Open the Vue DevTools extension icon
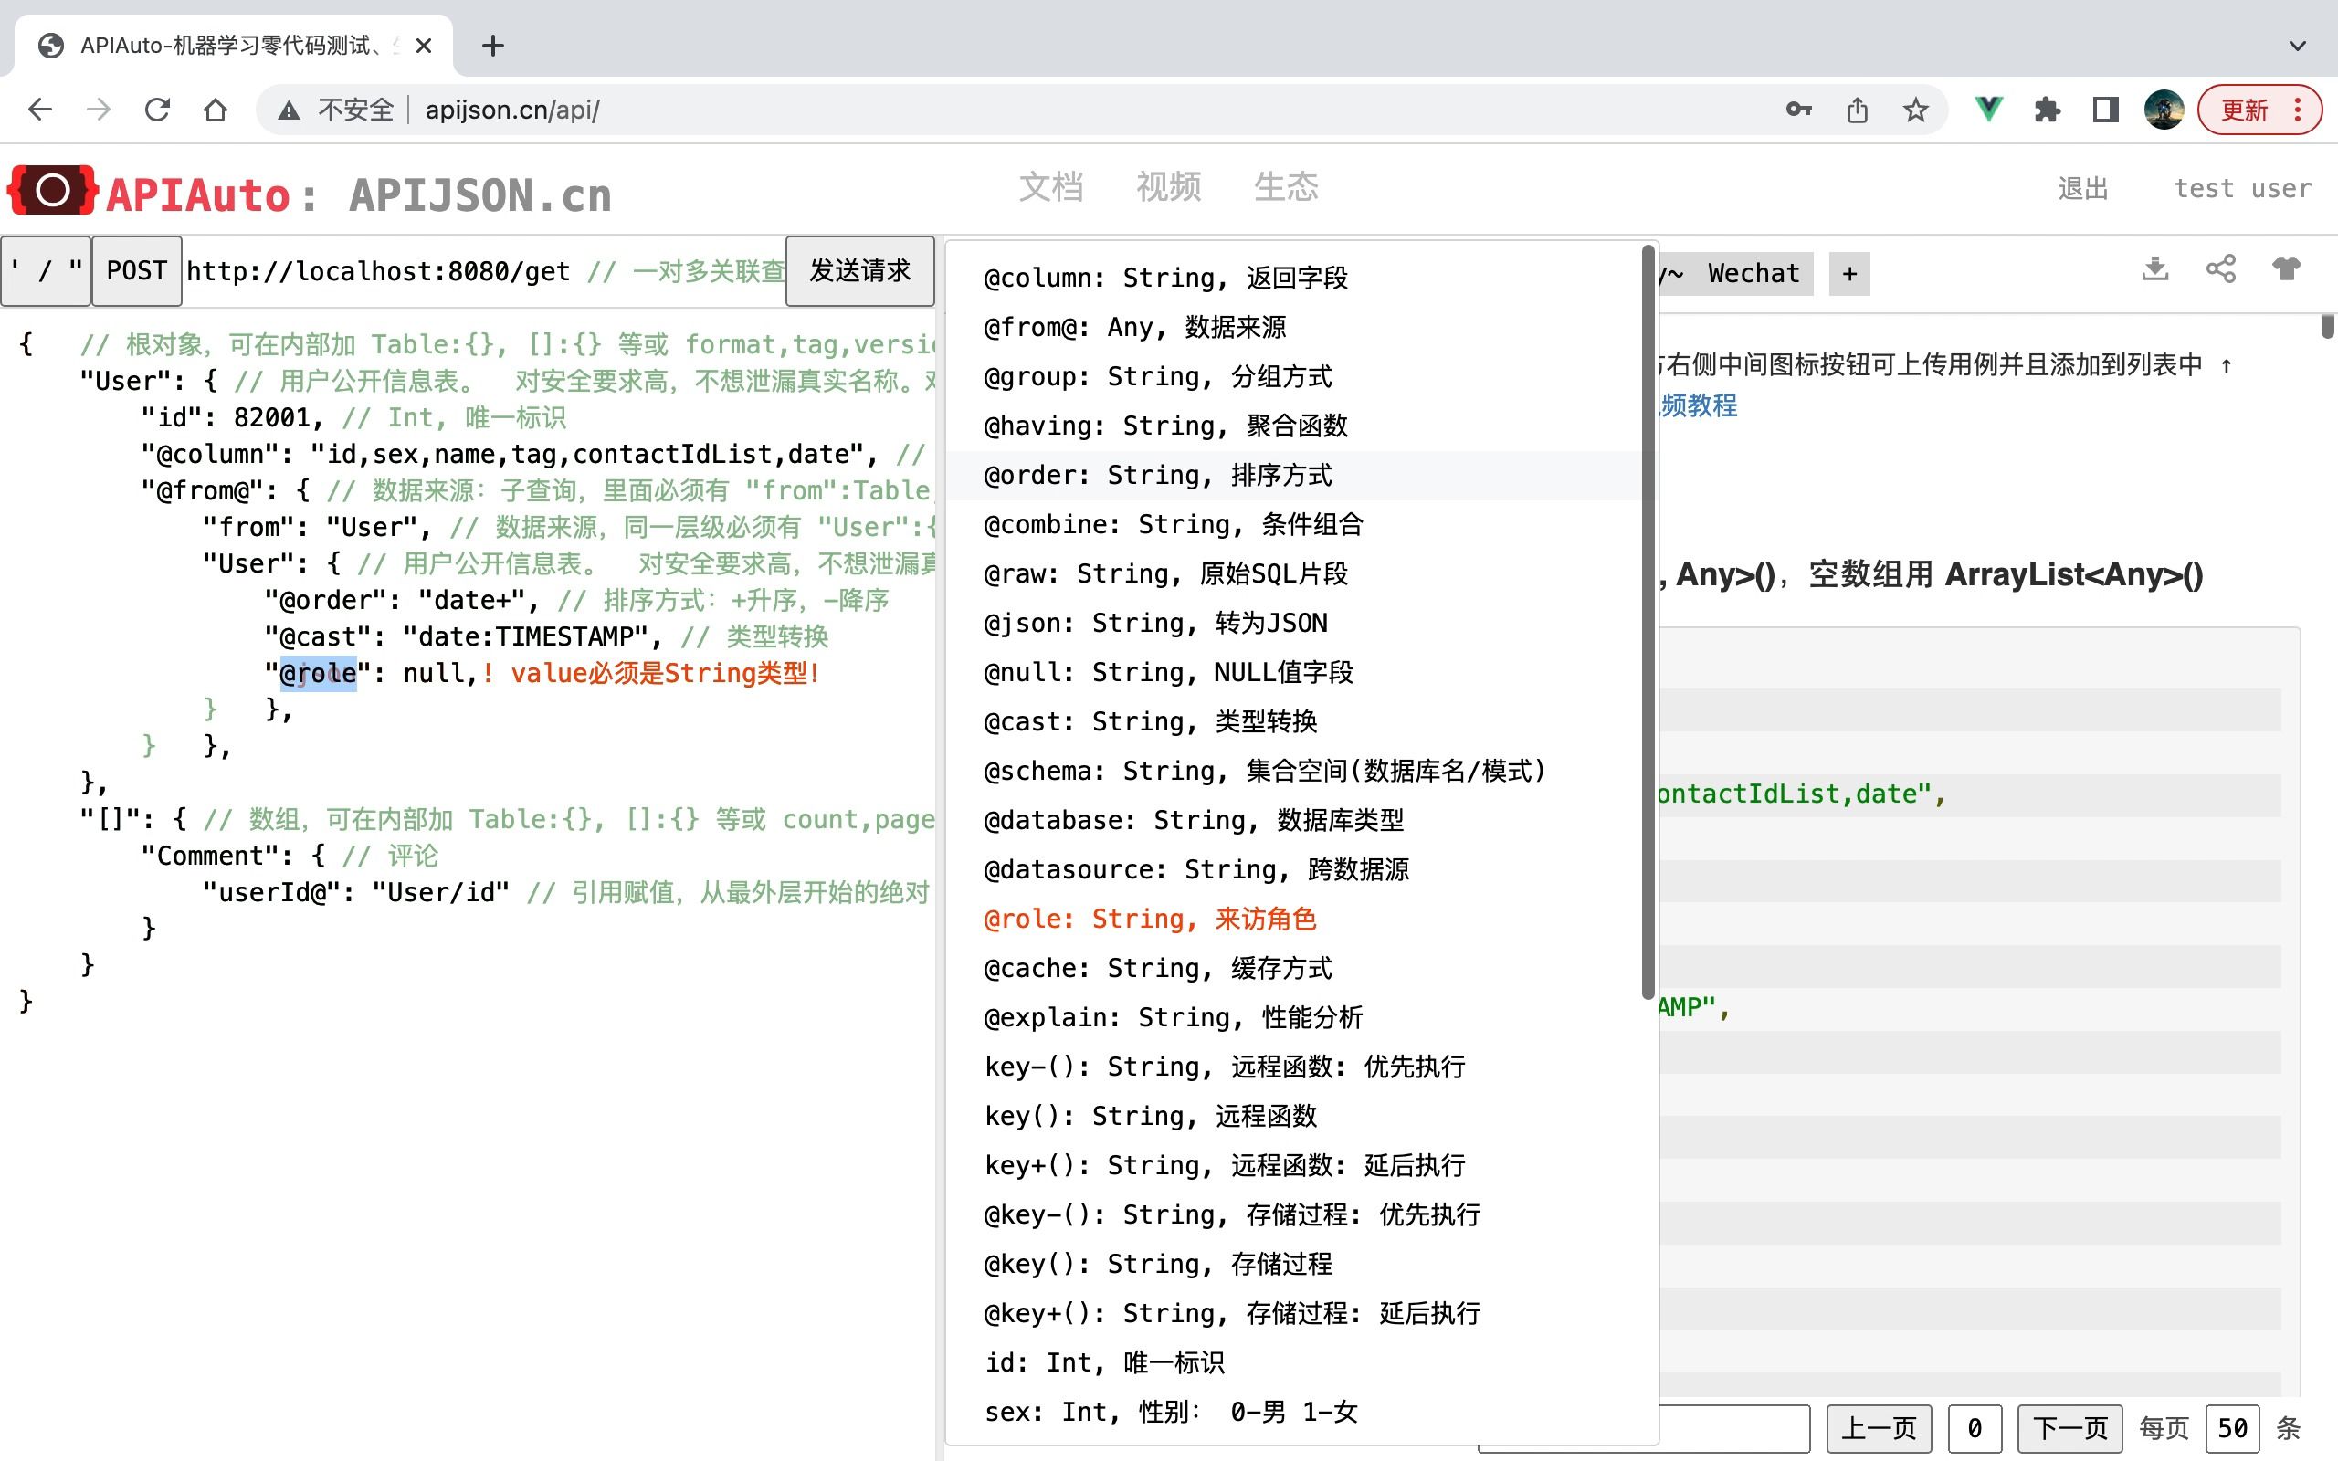Image resolution: width=2338 pixels, height=1461 pixels. (x=1988, y=110)
